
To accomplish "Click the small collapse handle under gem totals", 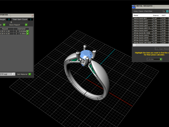I will click(11, 22).
